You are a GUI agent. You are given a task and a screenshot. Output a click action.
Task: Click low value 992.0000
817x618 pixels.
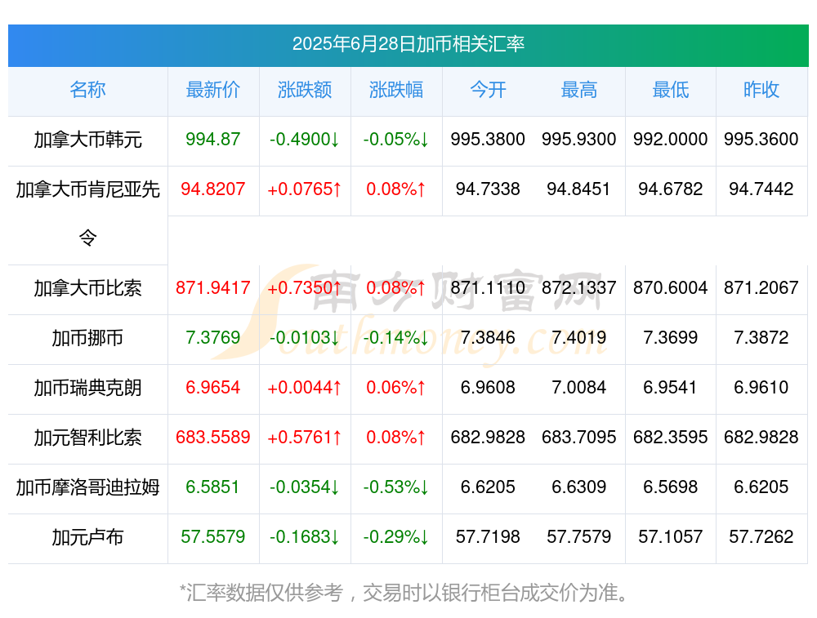point(671,139)
